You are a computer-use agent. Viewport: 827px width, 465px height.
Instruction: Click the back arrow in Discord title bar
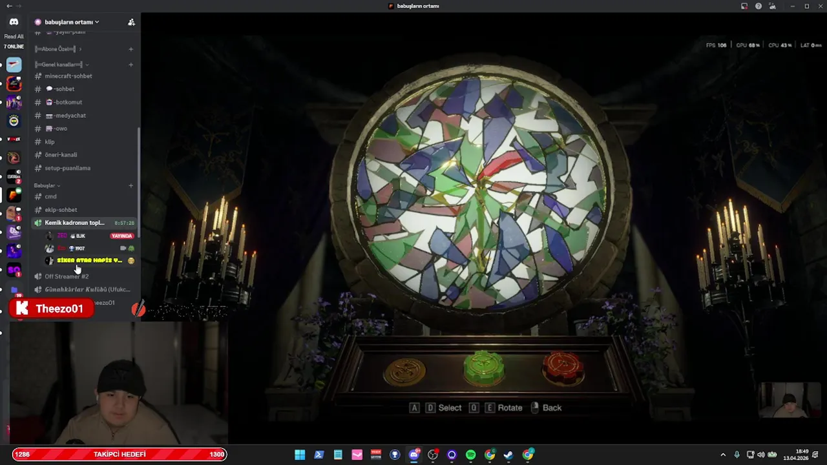(9, 6)
